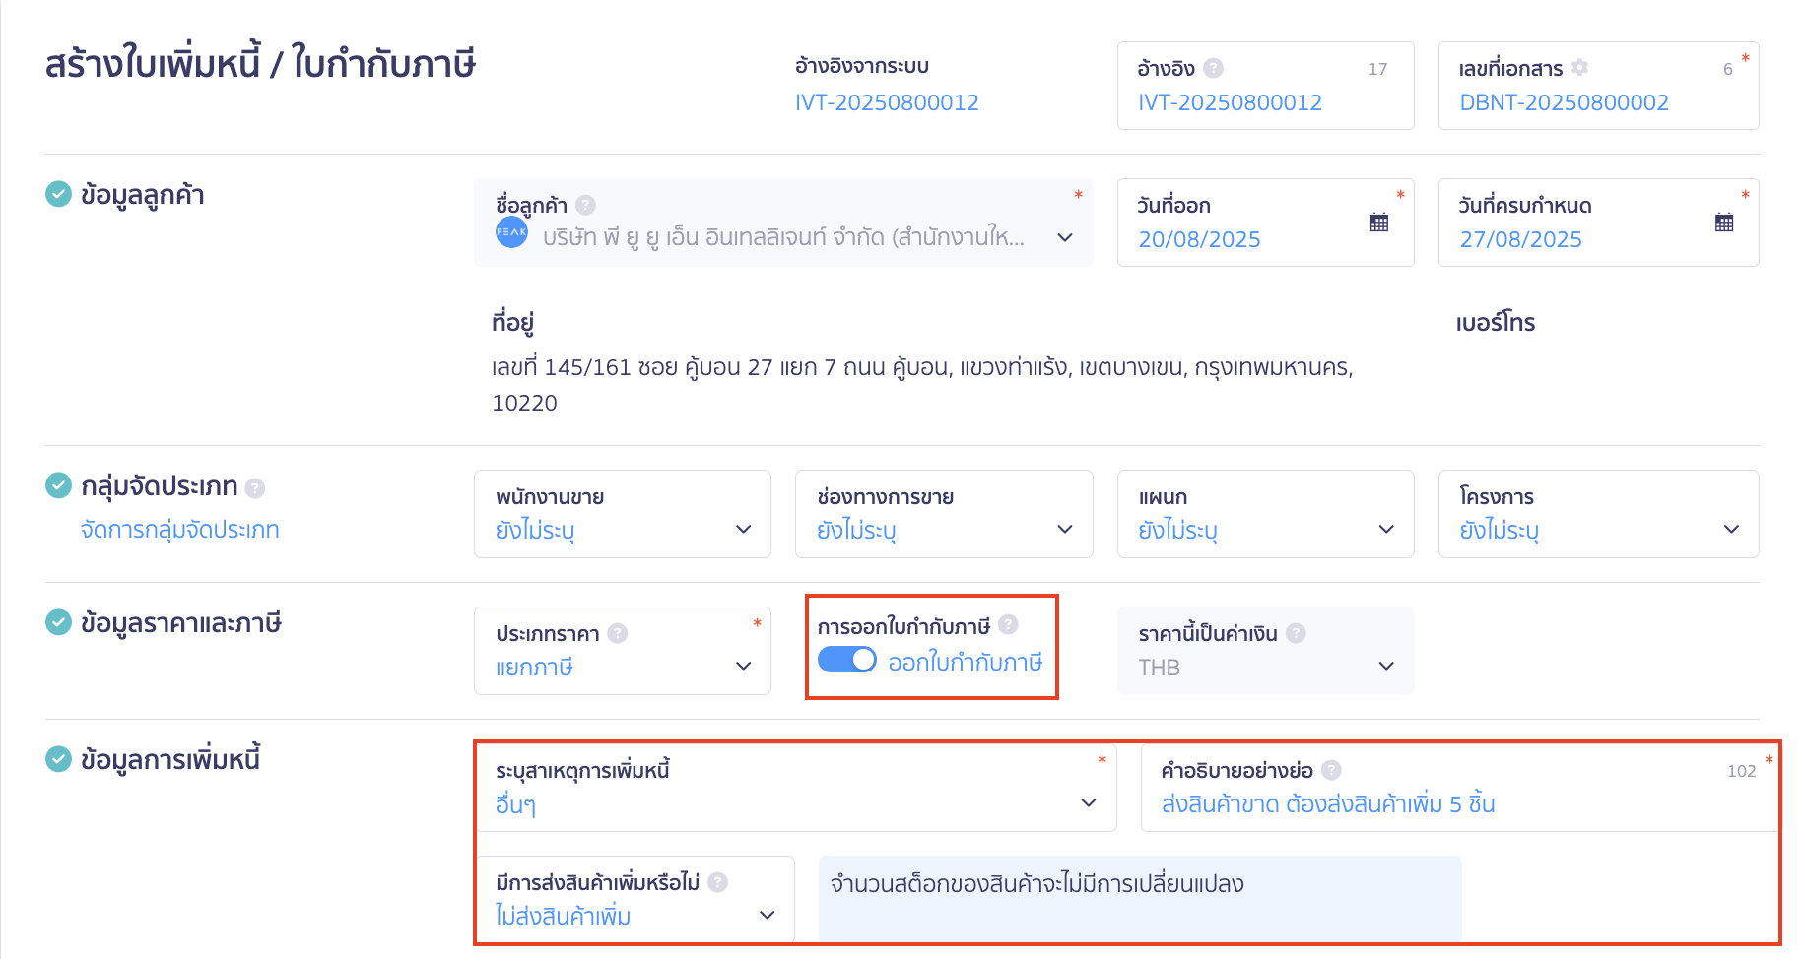The width and height of the screenshot is (1803, 959).
Task: Expand the มีการส่งสินค้าเพิ่มหรือไม่ dropdown
Action: (766, 915)
